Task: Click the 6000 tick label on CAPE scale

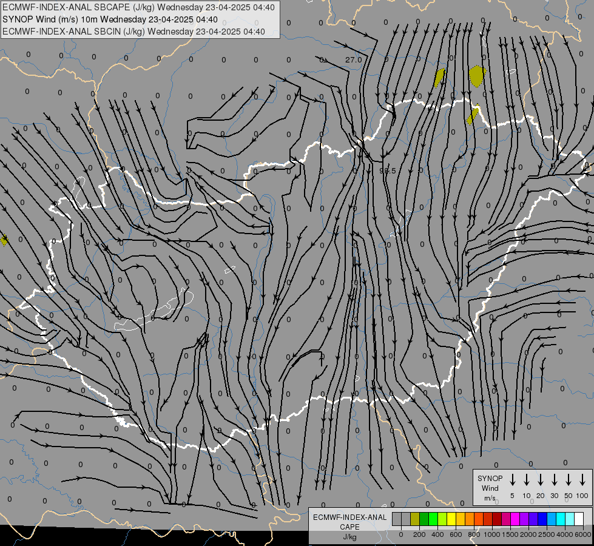Action: point(582,534)
